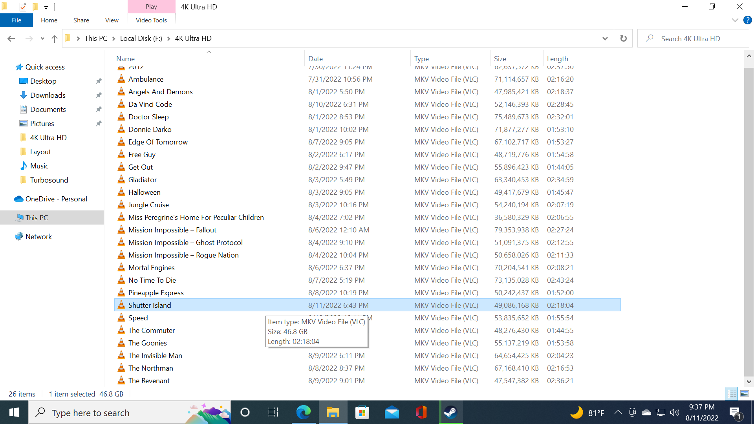Click the Back navigation arrow
754x424 pixels.
point(11,38)
